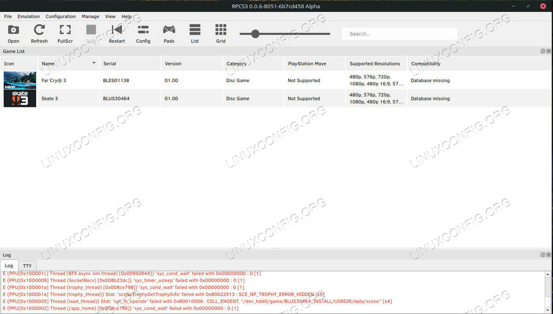The width and height of the screenshot is (553, 314).
Task: Click Far Cry 3 Database missing cell
Action: [480, 80]
